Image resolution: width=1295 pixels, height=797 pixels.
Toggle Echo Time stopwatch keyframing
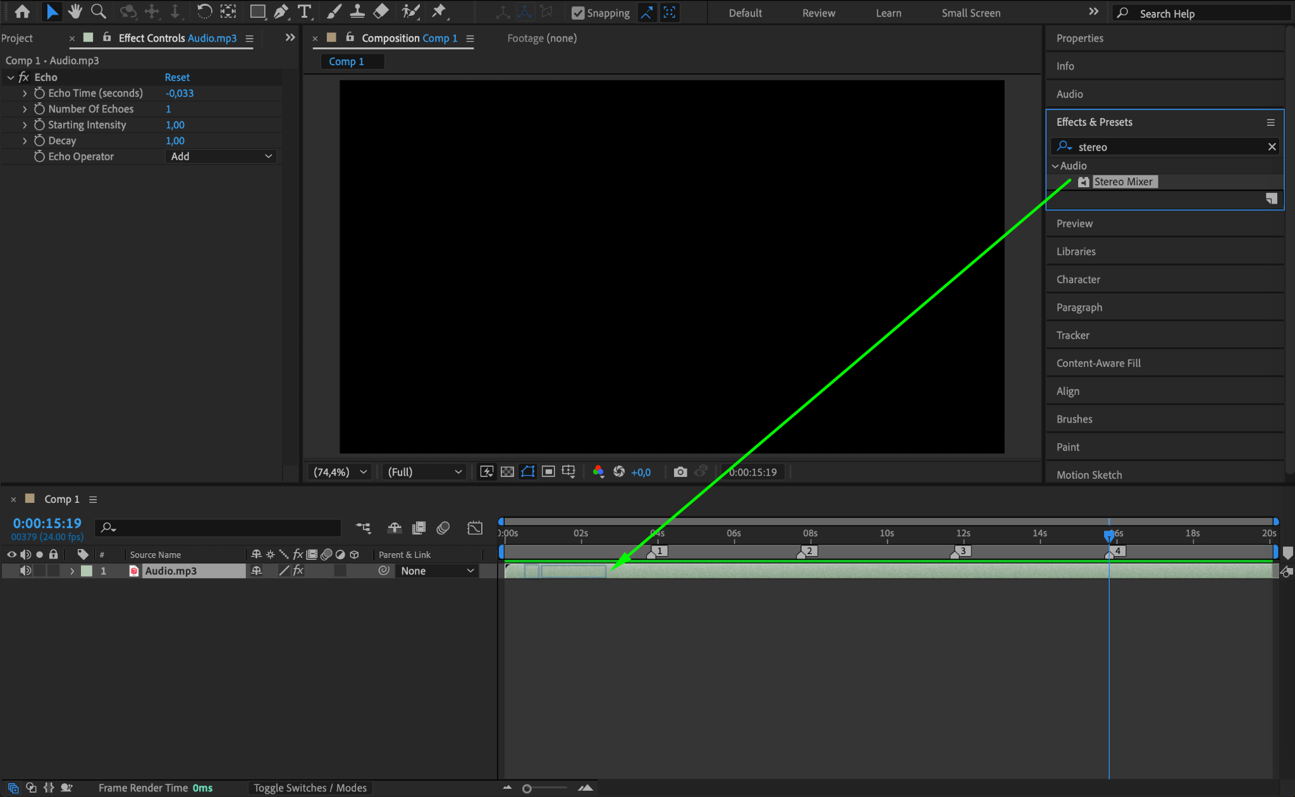pos(39,93)
